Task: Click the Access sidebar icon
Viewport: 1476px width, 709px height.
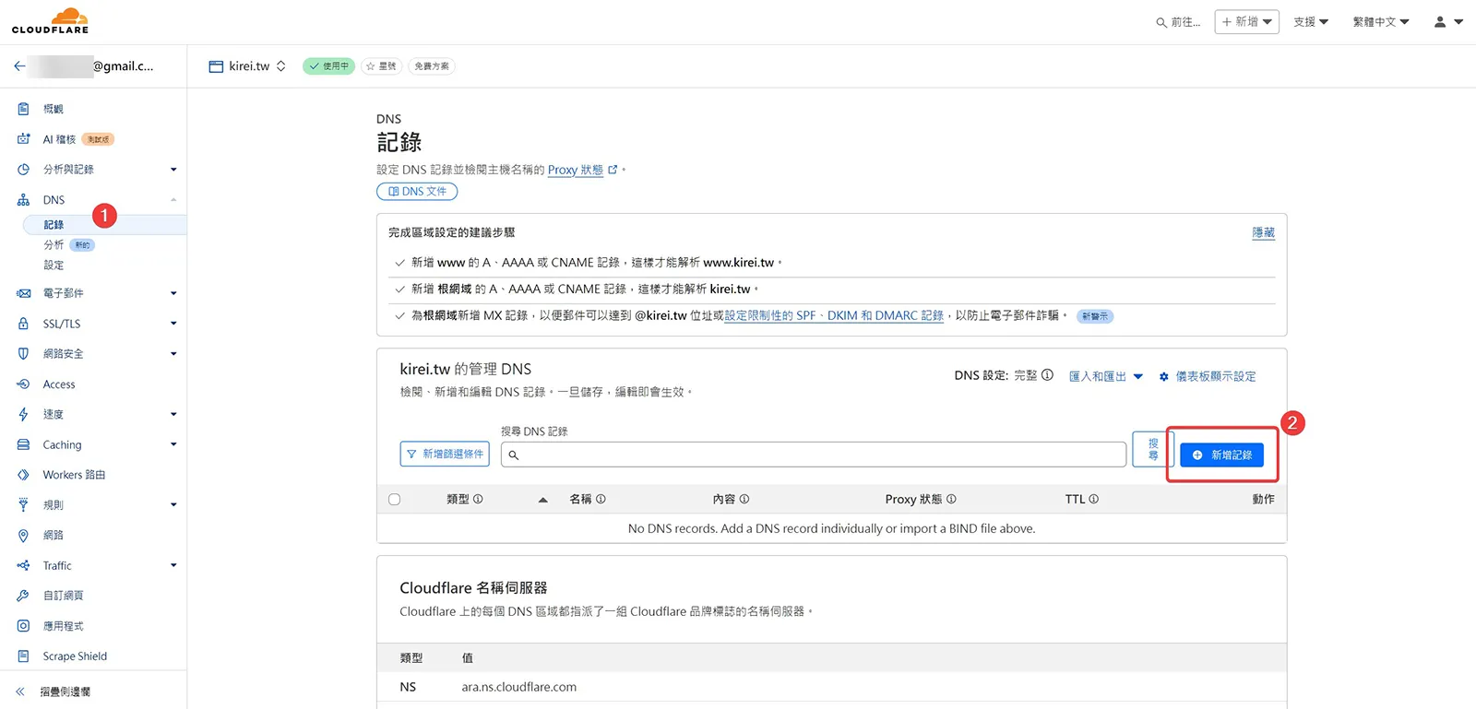Action: coord(24,384)
